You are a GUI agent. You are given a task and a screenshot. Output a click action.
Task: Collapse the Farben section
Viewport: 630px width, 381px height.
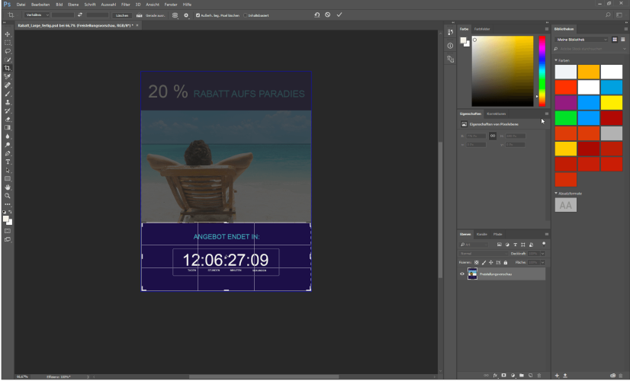556,60
